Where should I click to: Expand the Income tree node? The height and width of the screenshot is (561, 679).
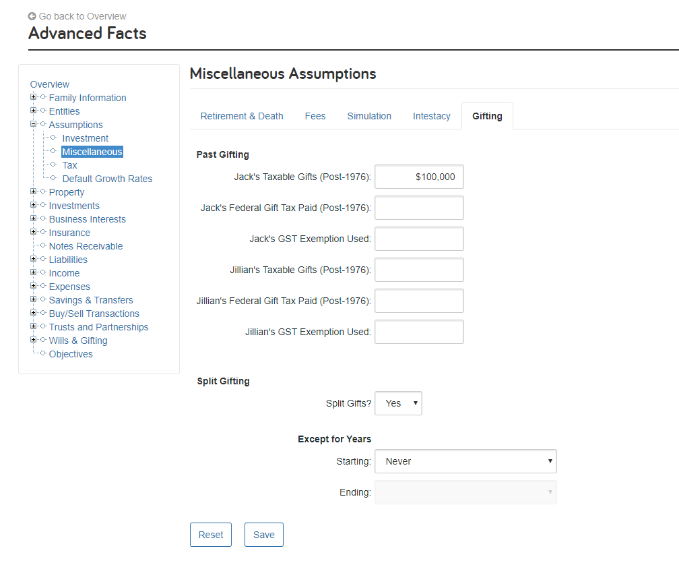click(33, 272)
